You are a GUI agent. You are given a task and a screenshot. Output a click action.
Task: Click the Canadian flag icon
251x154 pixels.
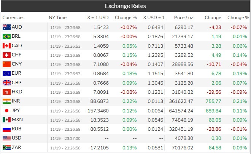tap(6, 46)
